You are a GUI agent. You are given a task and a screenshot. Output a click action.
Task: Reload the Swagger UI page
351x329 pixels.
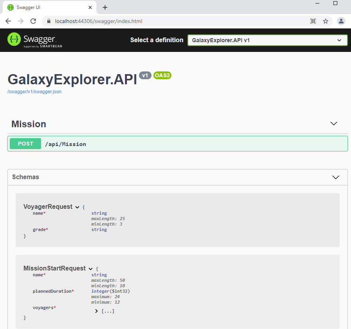33,21
